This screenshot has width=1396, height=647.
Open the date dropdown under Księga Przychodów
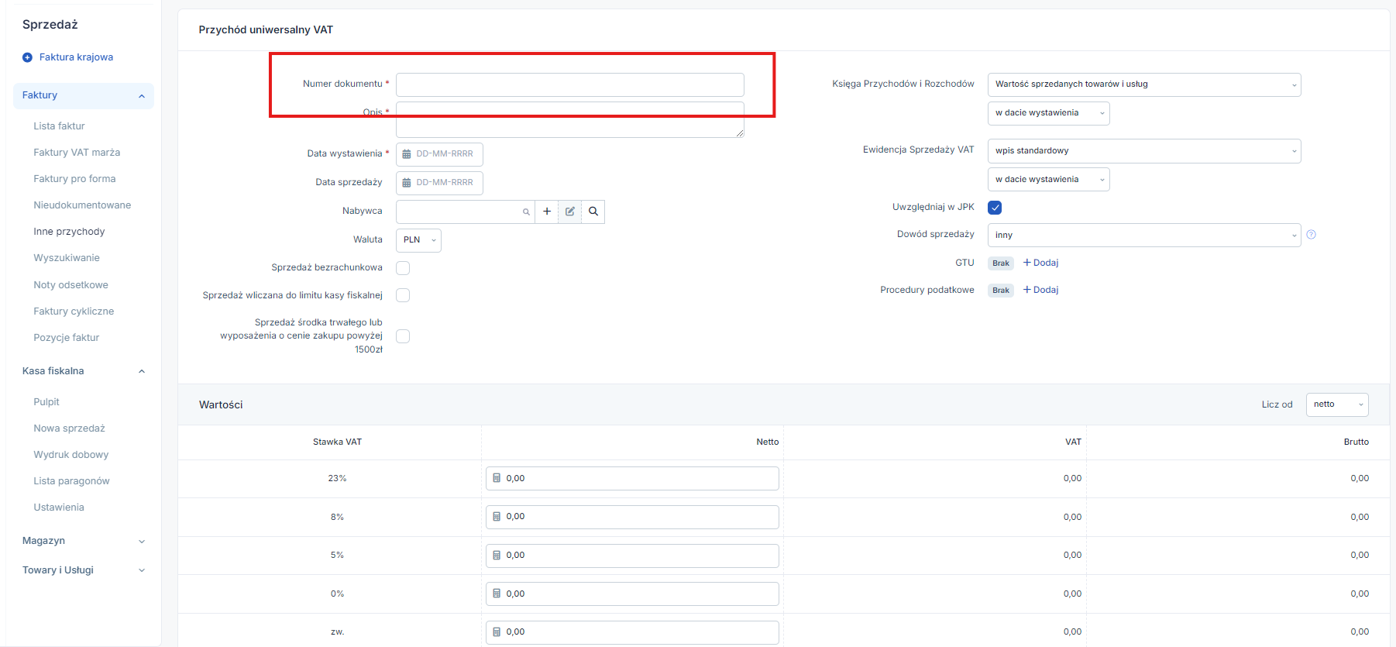click(1048, 113)
